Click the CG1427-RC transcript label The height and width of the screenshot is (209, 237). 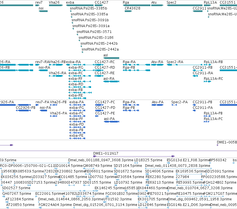[105, 62]
